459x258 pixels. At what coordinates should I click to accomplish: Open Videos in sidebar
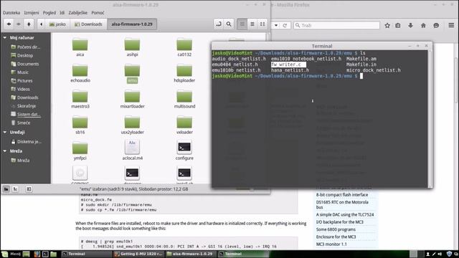click(21, 89)
